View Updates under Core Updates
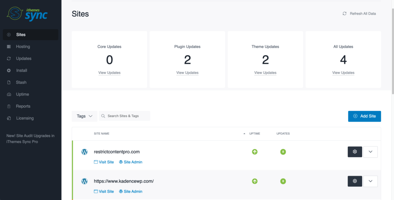The image size is (394, 200). (x=109, y=73)
